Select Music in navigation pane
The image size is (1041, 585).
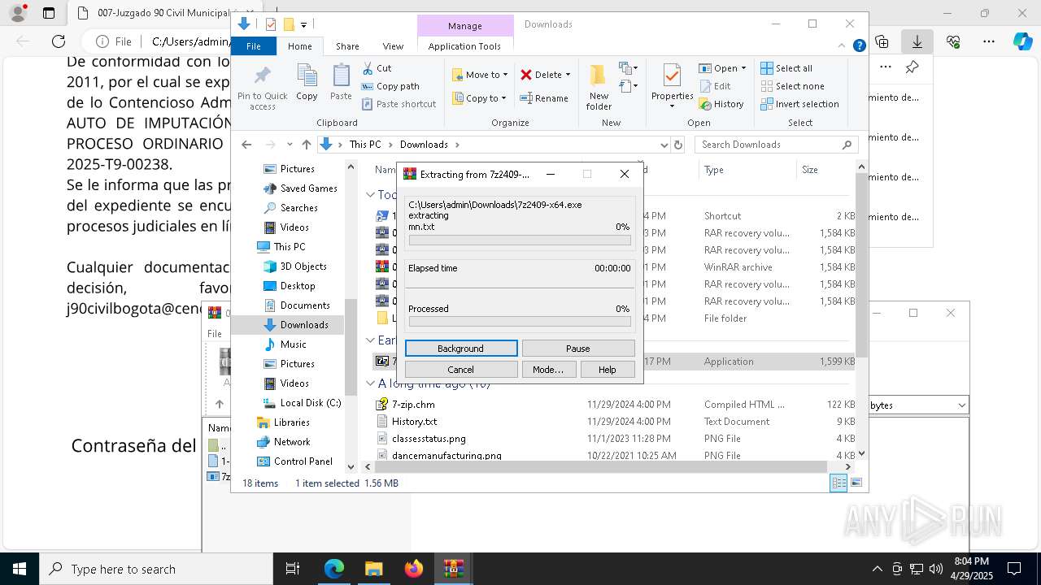[x=285, y=344]
